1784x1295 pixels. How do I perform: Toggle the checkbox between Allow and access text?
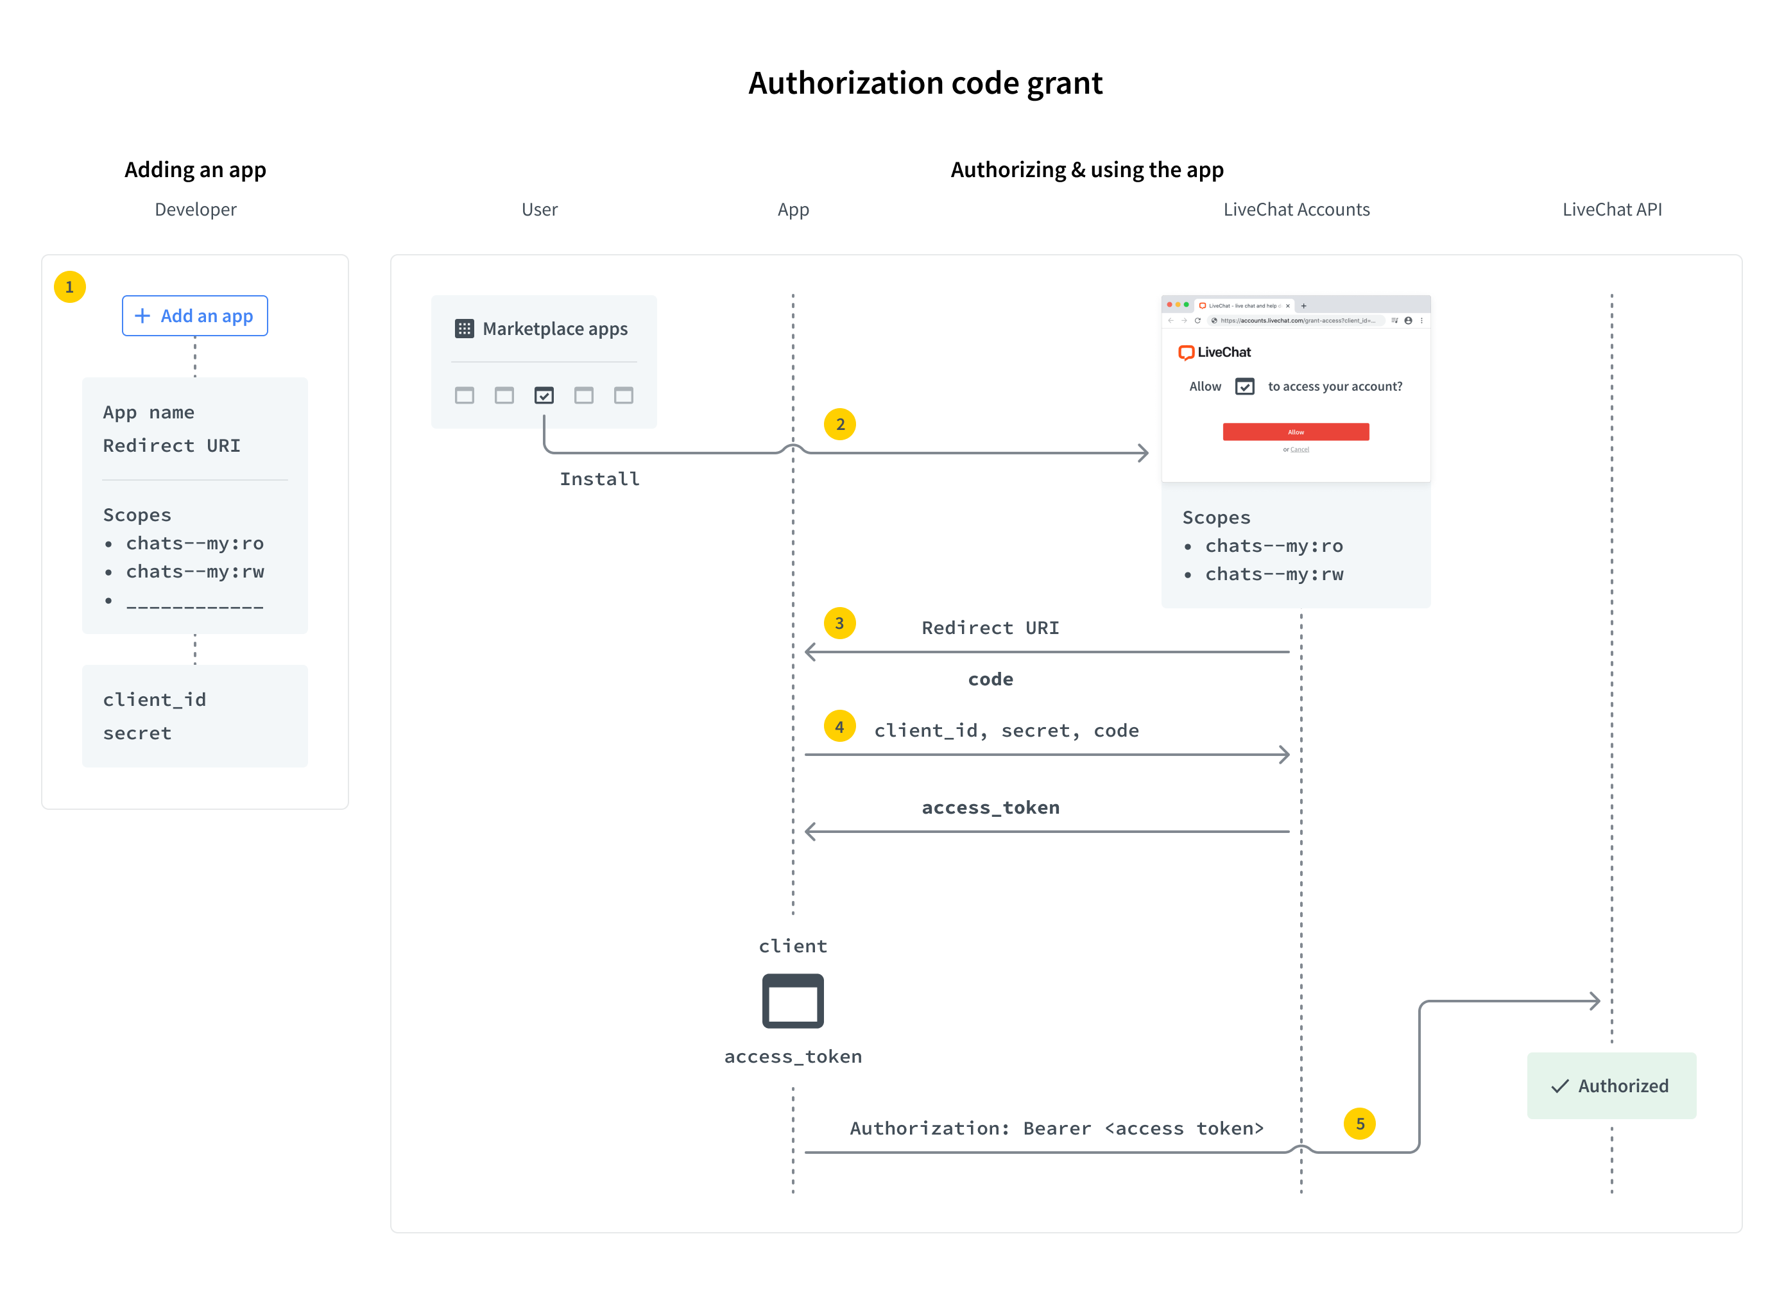tap(1246, 386)
